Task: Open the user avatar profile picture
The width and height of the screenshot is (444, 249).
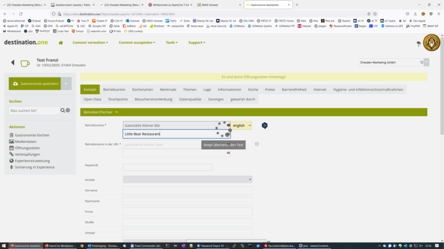Action: [431, 43]
